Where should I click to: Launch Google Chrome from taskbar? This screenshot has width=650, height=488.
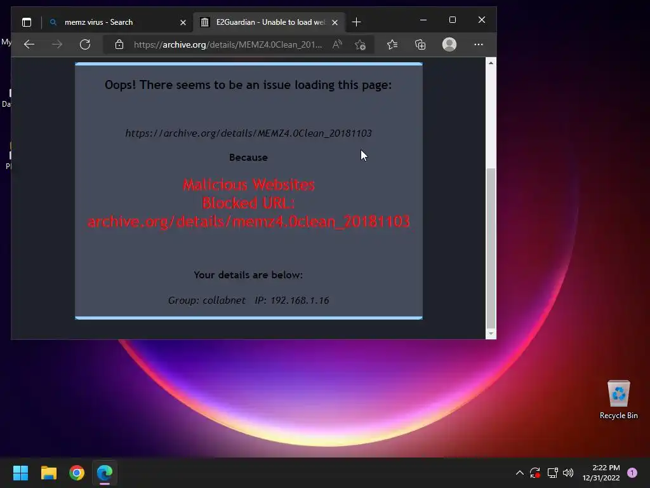click(77, 473)
